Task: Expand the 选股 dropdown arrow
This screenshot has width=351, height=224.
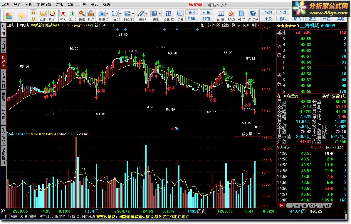Action: pyautogui.click(x=159, y=14)
